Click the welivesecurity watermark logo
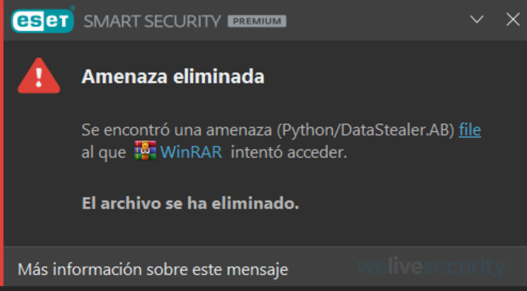The height and width of the screenshot is (291, 527). (432, 267)
